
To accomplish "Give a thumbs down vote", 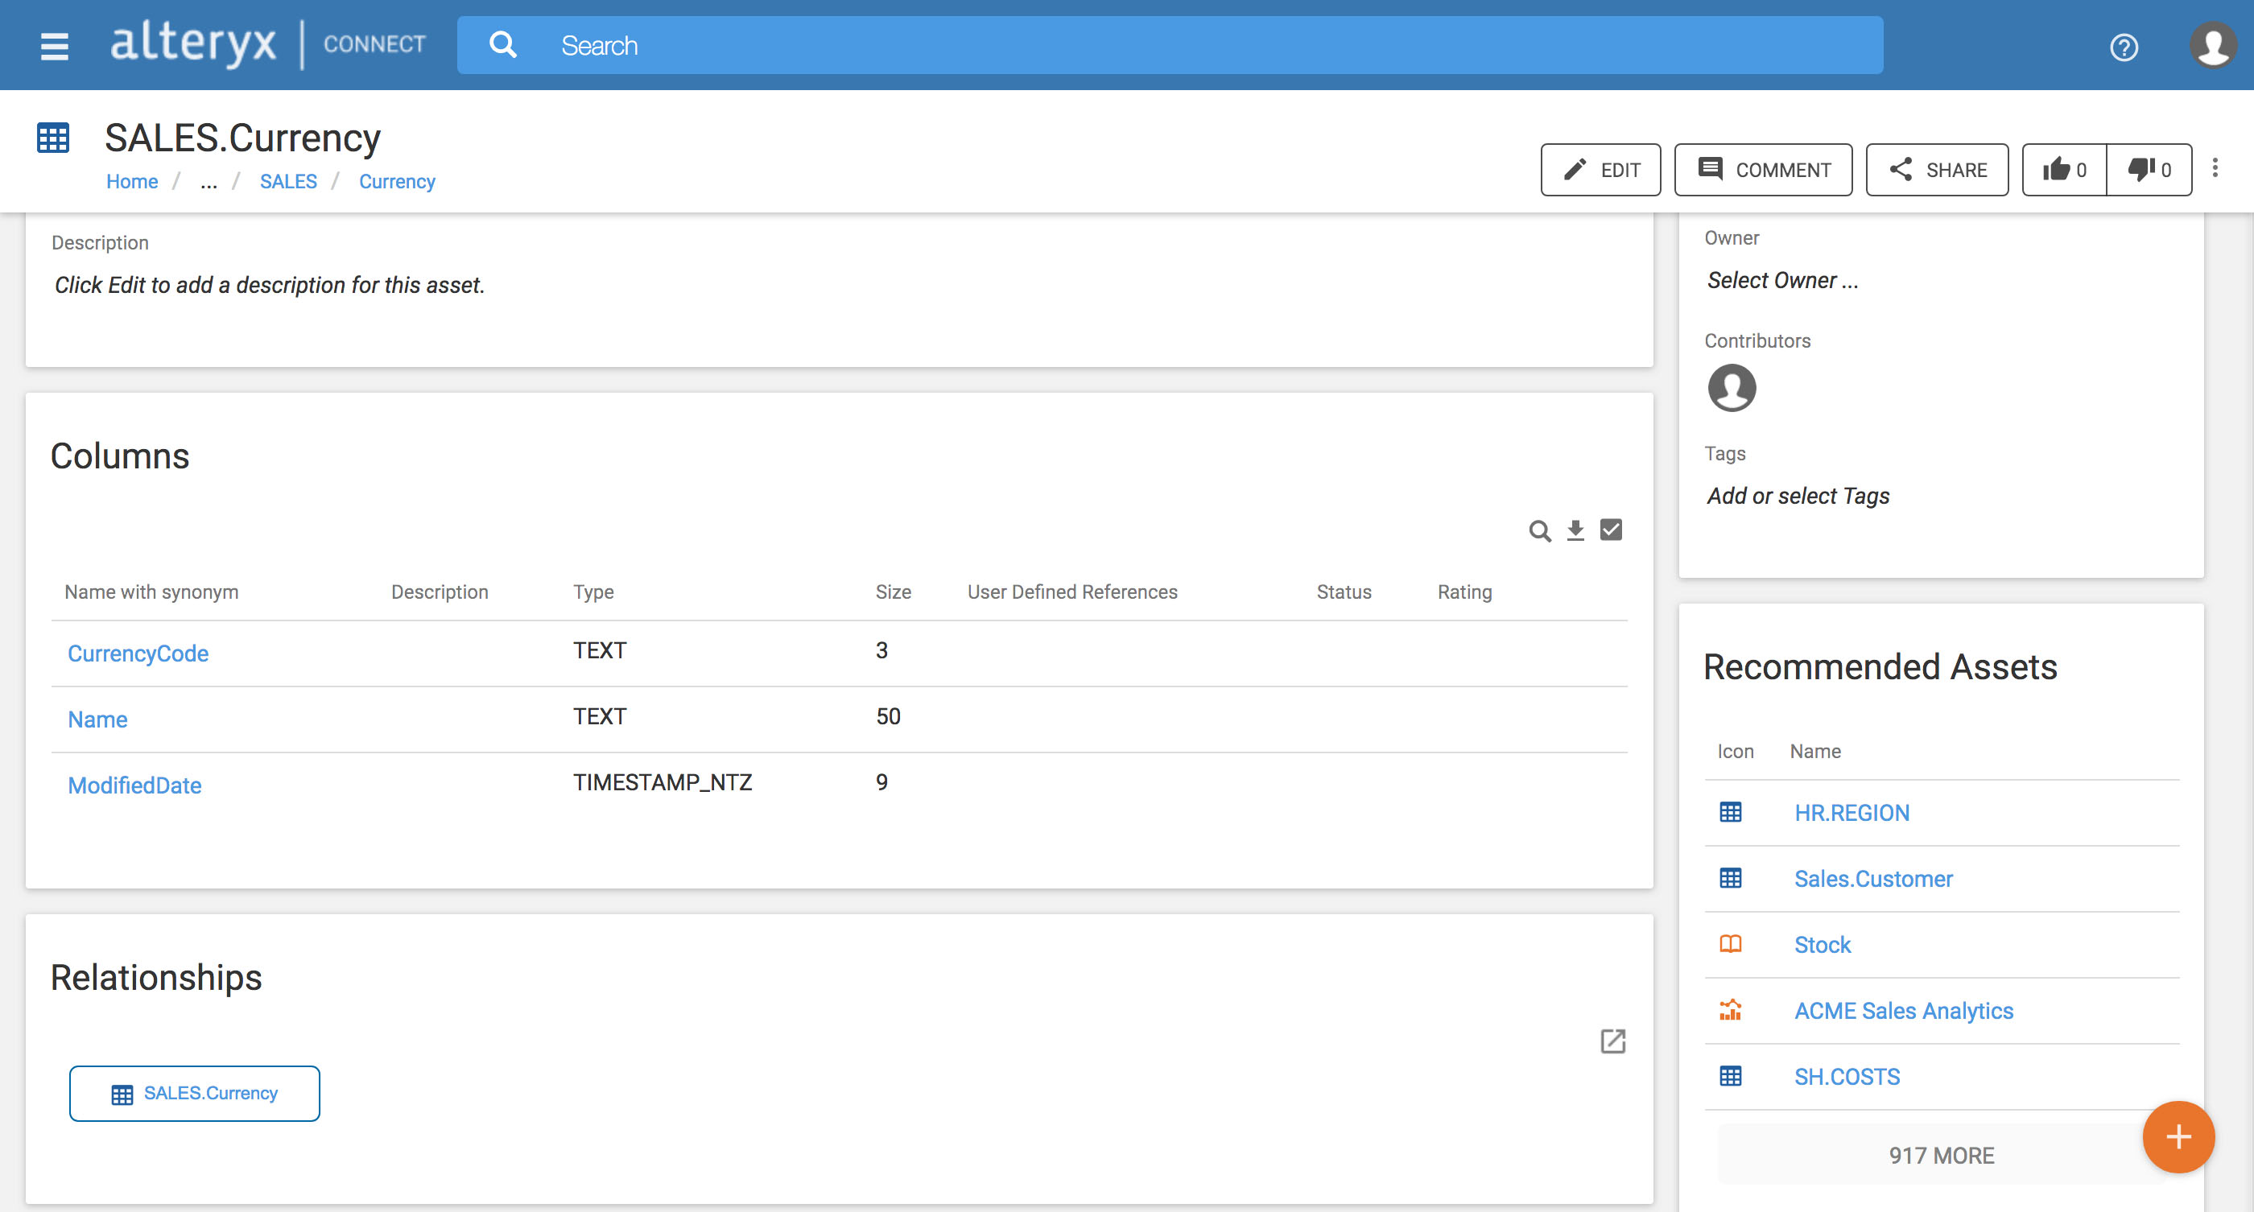I will 2149,170.
